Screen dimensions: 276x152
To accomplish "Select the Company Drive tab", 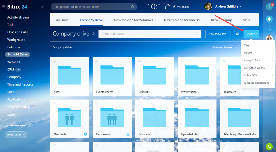I will pos(91,20).
